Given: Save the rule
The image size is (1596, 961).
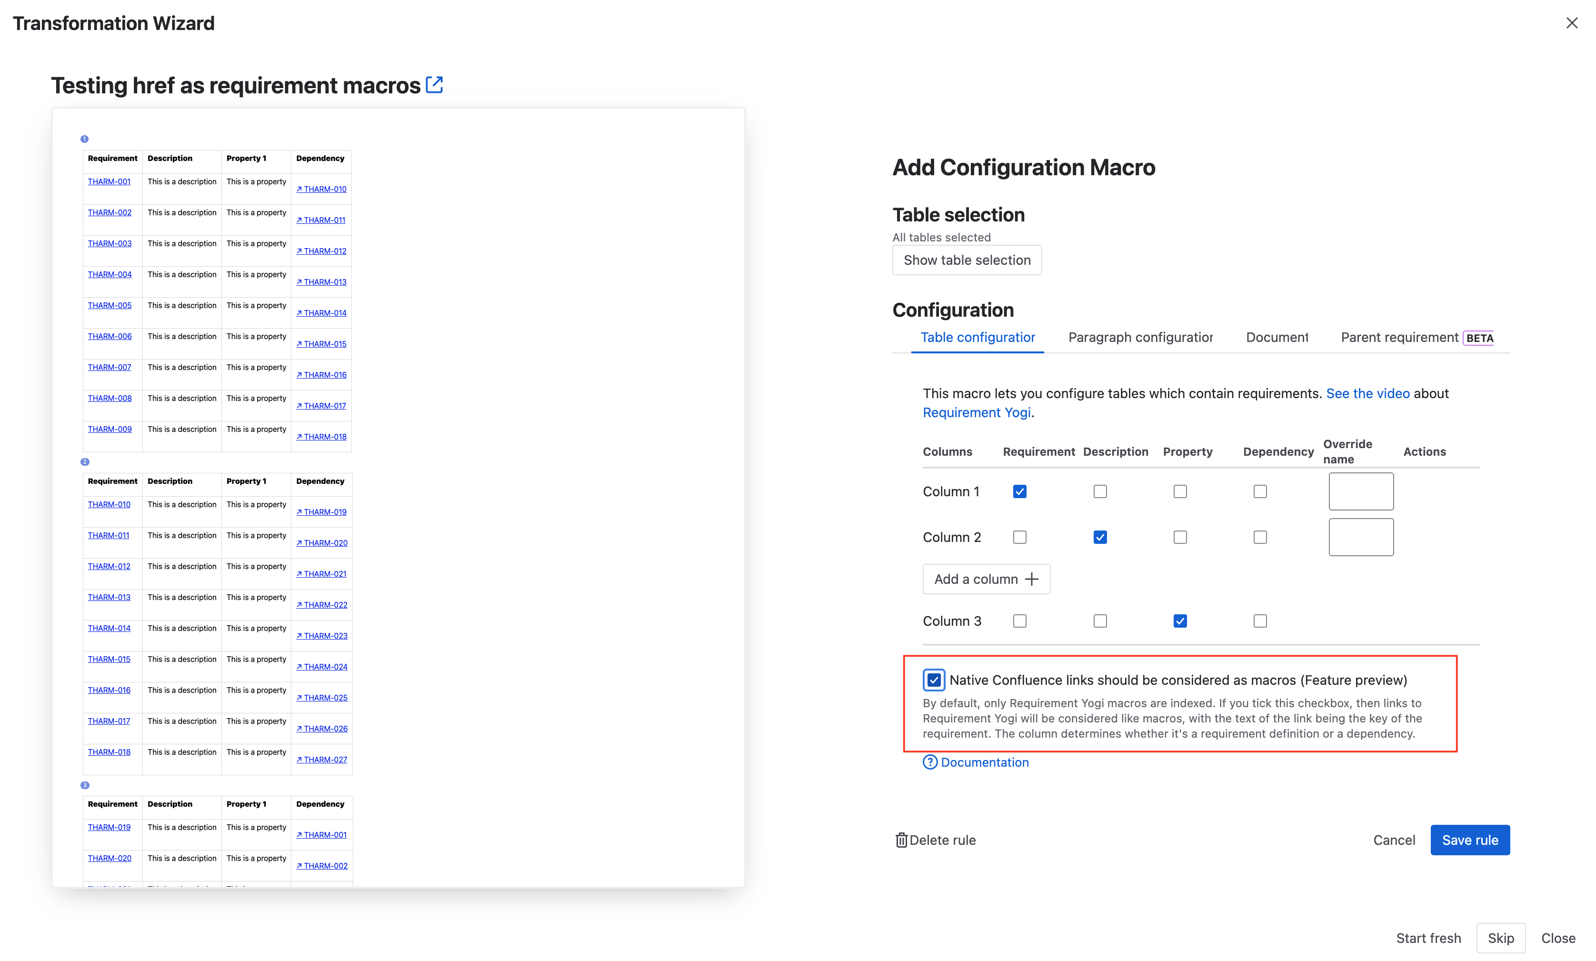Looking at the screenshot, I should click(x=1470, y=840).
